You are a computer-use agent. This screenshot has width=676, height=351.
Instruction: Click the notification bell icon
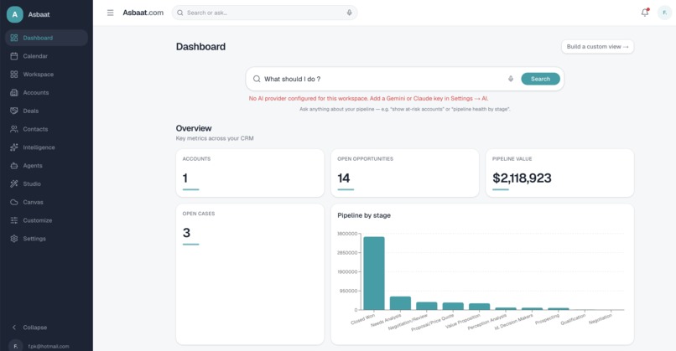645,13
